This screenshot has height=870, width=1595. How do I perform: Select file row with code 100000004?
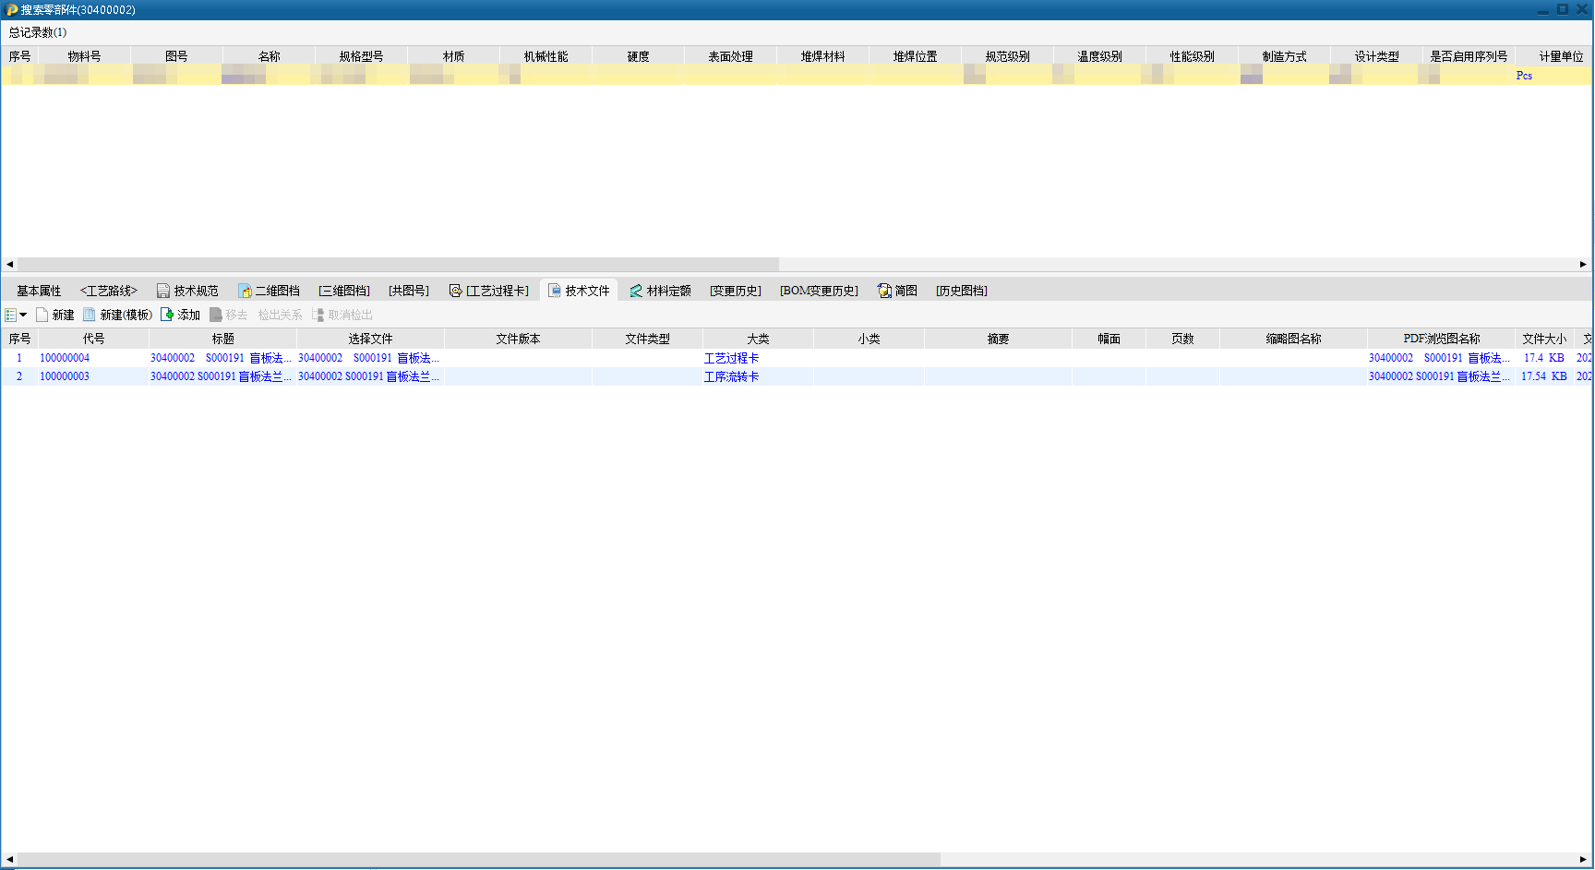coord(797,358)
